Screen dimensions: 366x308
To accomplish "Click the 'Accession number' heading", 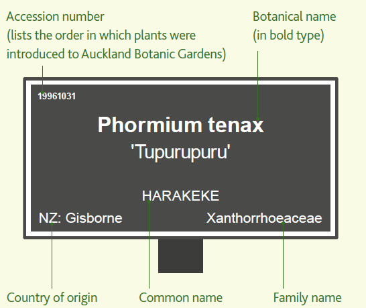I will (x=56, y=17).
